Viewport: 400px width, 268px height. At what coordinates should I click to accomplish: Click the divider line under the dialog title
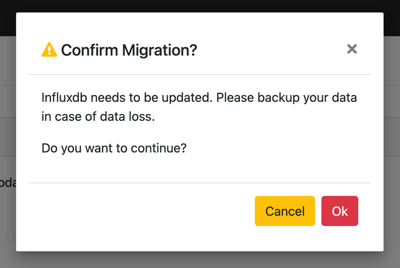pyautogui.click(x=200, y=74)
